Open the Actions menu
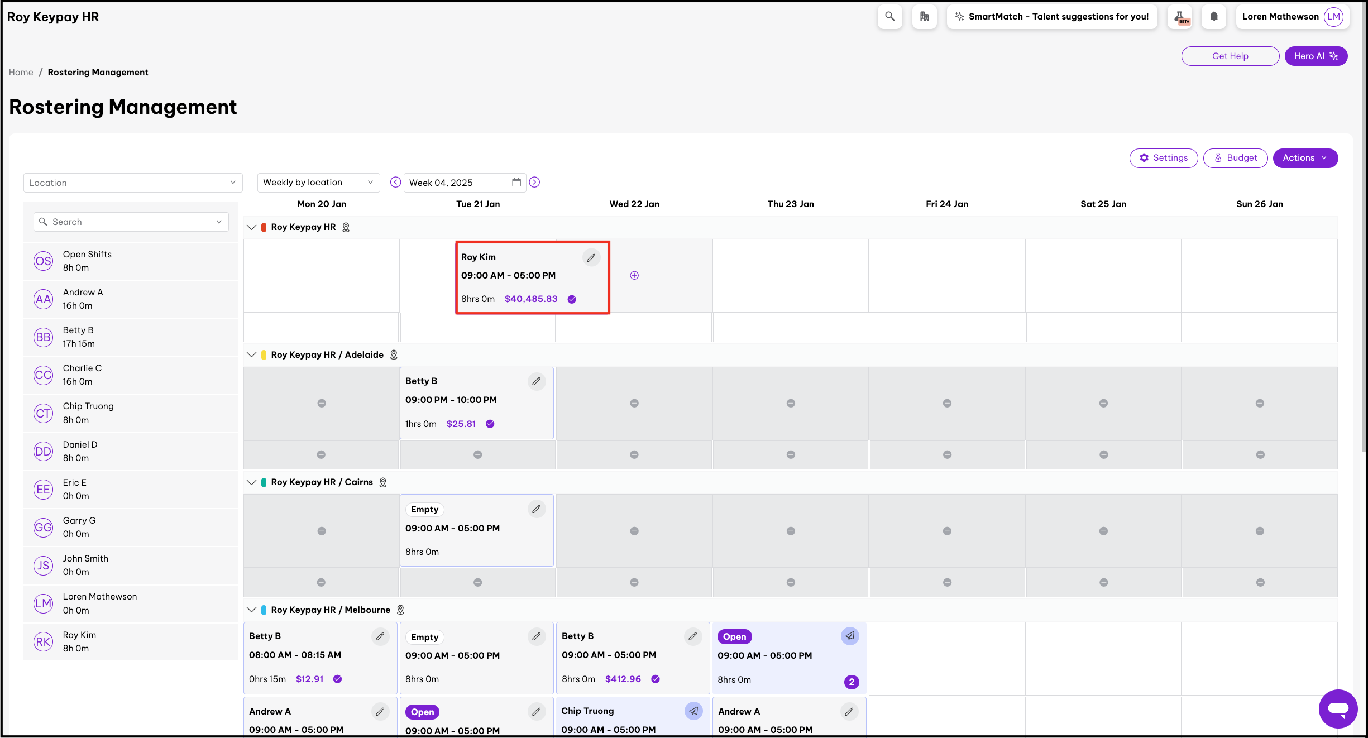Screen dimensions: 1368x738 point(1305,158)
